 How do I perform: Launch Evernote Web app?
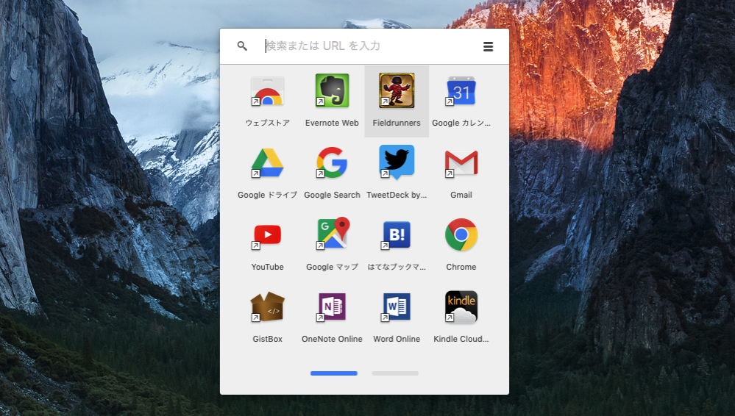332,91
